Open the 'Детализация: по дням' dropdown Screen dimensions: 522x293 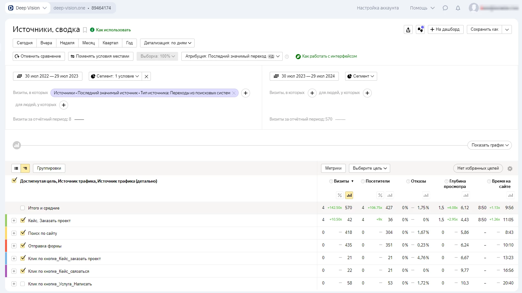(x=167, y=43)
